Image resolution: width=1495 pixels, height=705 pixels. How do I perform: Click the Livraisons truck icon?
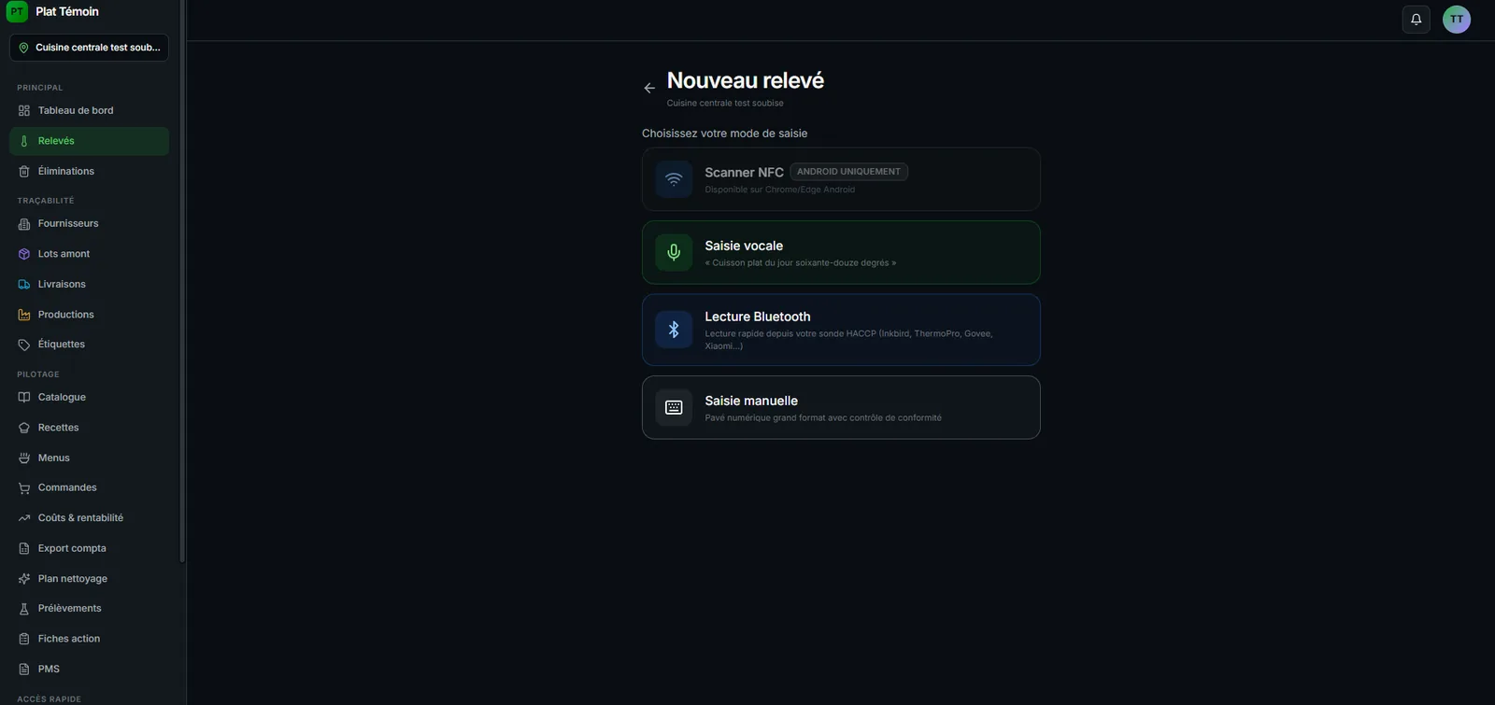pyautogui.click(x=24, y=285)
